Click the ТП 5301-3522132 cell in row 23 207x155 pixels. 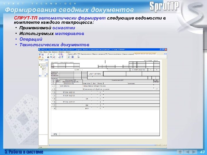69,92
